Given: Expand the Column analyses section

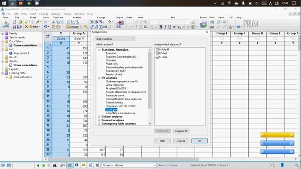Looking at the screenshot, I should tap(99, 116).
